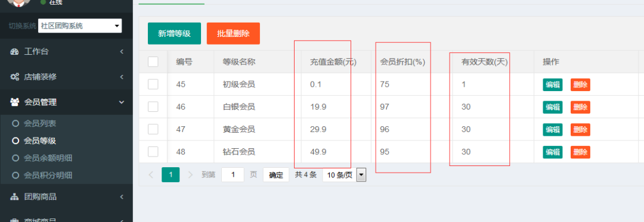The image size is (644, 222).
Task: Edit the 黄金会员 level
Action: [x=552, y=130]
